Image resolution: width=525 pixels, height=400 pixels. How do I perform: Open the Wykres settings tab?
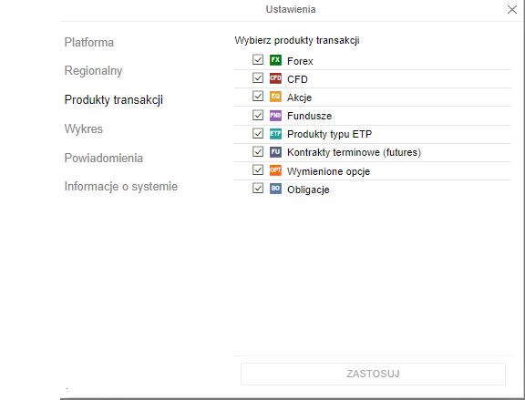[84, 128]
